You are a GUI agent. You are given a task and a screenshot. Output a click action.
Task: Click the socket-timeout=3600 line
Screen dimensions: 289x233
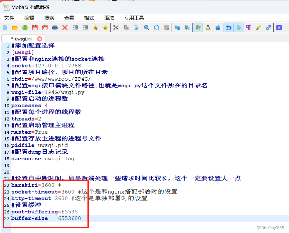coord(94,192)
